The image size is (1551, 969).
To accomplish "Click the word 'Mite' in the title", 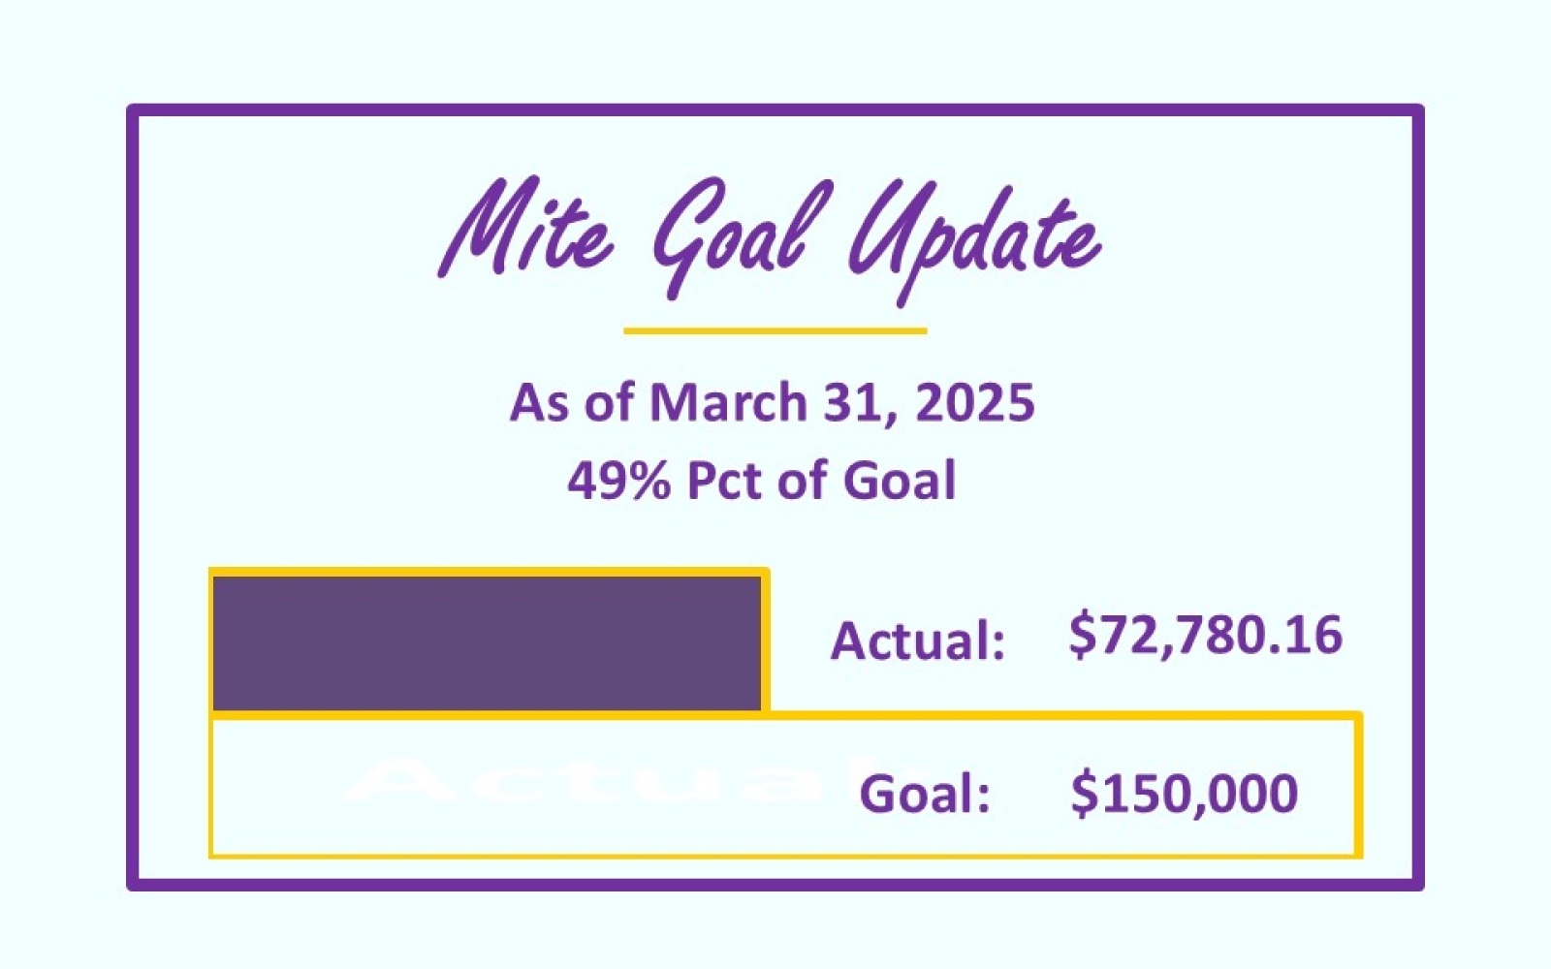I will click(524, 230).
